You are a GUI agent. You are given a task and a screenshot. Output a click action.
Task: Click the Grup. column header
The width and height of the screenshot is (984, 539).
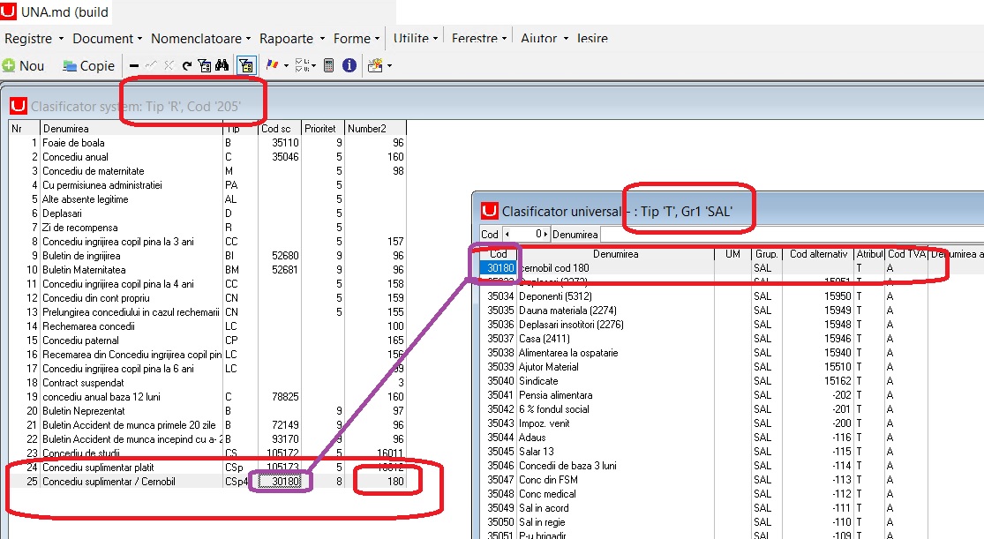tap(767, 254)
